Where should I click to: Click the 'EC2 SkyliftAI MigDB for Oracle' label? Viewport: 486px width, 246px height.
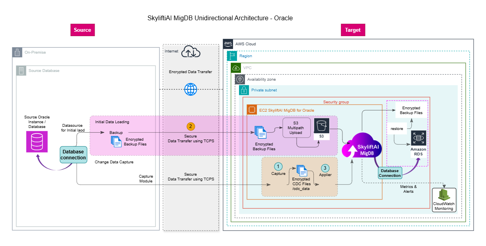coord(286,110)
